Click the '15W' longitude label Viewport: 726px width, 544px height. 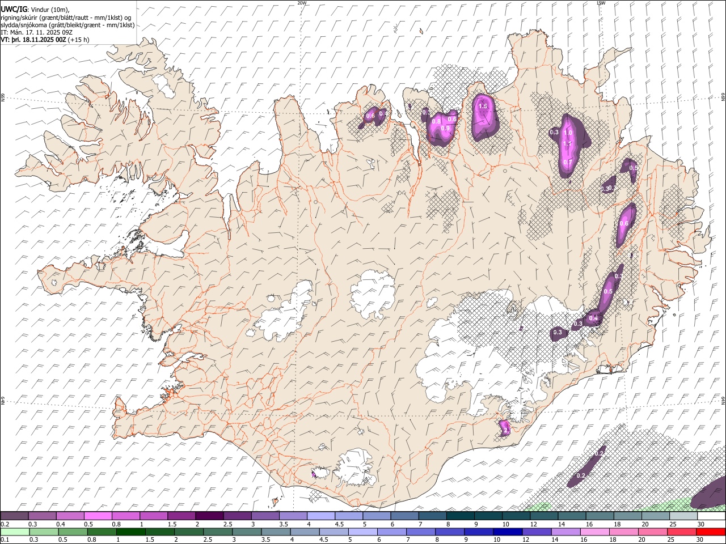click(601, 3)
